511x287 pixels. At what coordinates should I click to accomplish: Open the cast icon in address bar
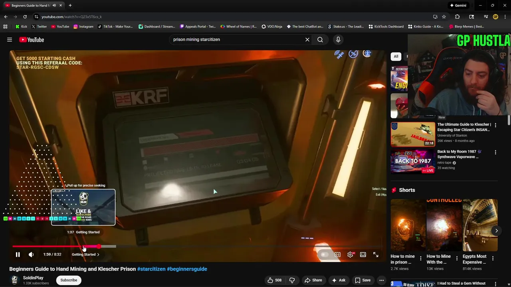(x=435, y=17)
